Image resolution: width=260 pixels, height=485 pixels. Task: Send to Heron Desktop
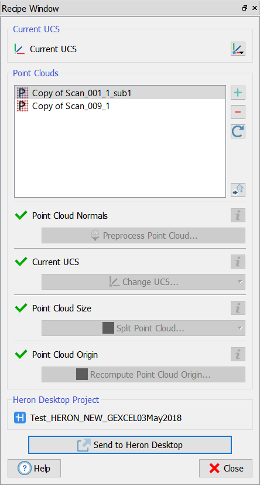pyautogui.click(x=129, y=445)
